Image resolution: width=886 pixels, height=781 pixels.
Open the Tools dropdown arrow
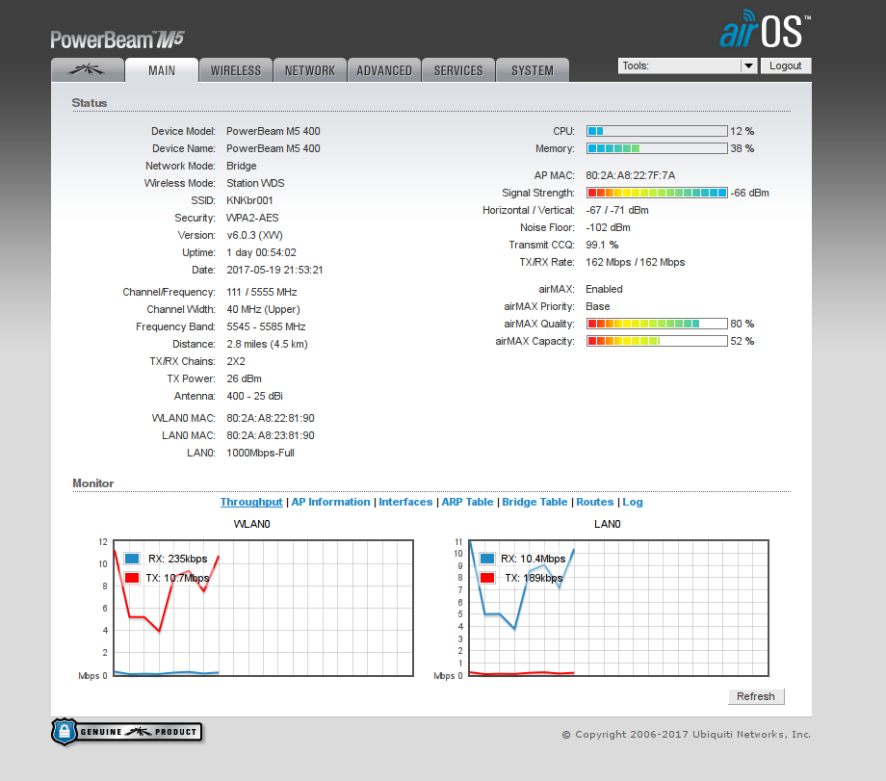(748, 65)
